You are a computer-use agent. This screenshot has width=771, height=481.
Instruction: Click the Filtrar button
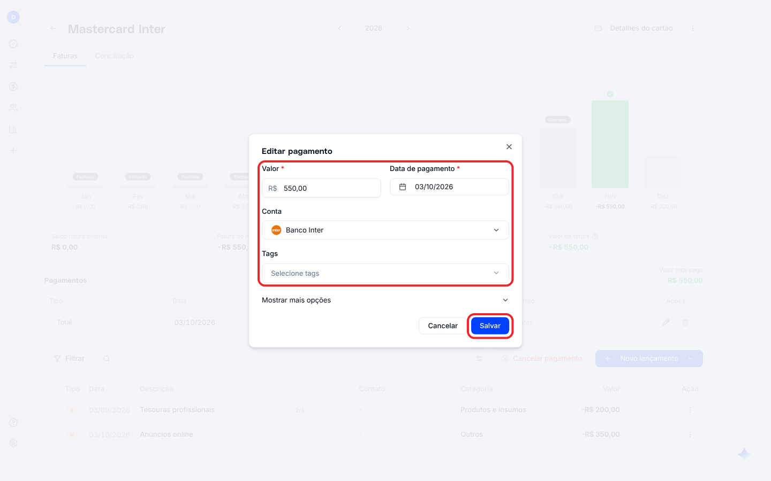[x=69, y=359]
